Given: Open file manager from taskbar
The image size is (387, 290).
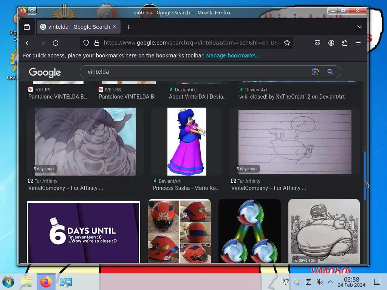Looking at the screenshot, I should click(x=26, y=282).
